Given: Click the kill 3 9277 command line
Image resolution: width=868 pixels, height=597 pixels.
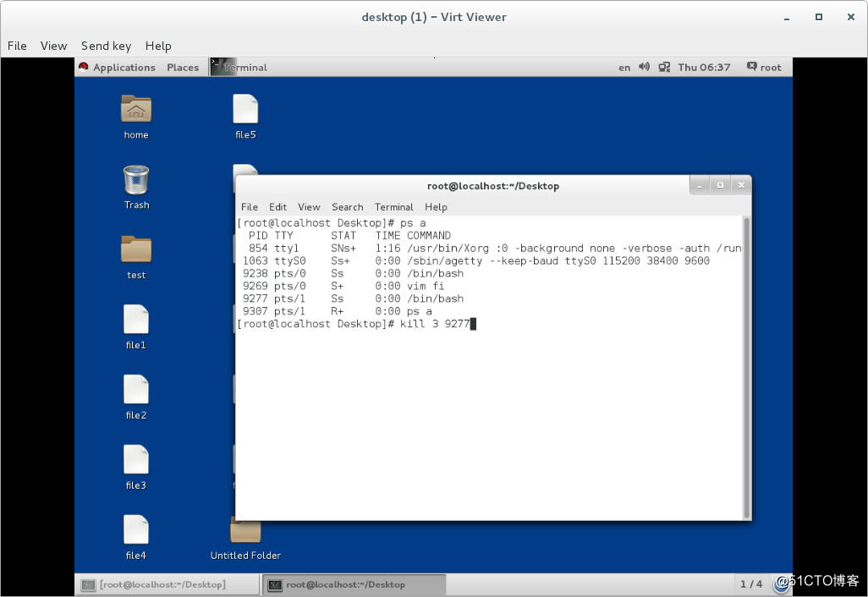Looking at the screenshot, I should click(x=356, y=324).
